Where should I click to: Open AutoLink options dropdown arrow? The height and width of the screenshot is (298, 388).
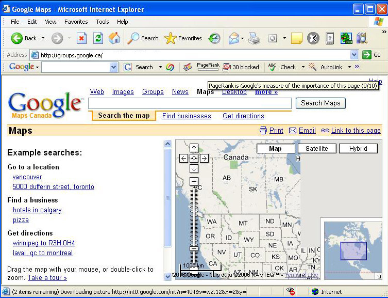coord(349,67)
